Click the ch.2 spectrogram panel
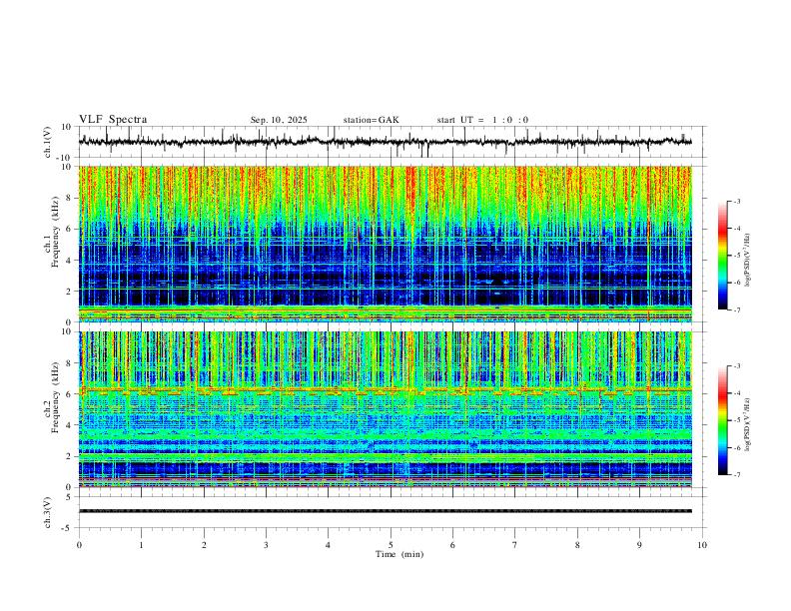Viewport: 791px width, 611px height. click(x=385, y=409)
